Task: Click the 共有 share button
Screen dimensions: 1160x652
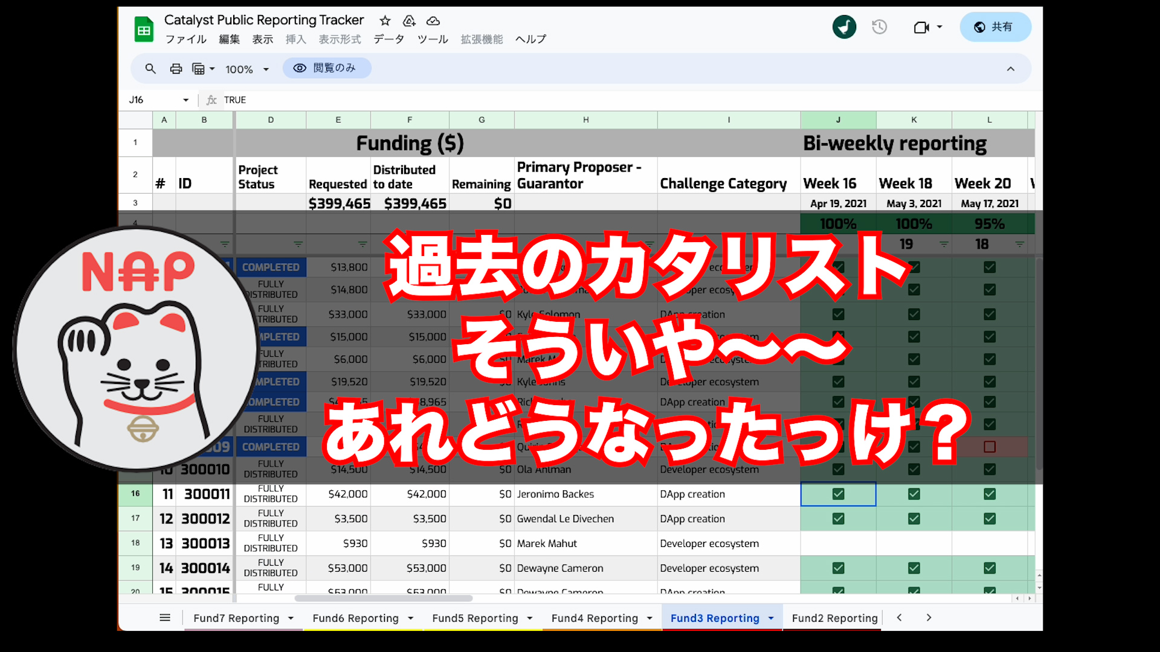Action: [x=994, y=27]
